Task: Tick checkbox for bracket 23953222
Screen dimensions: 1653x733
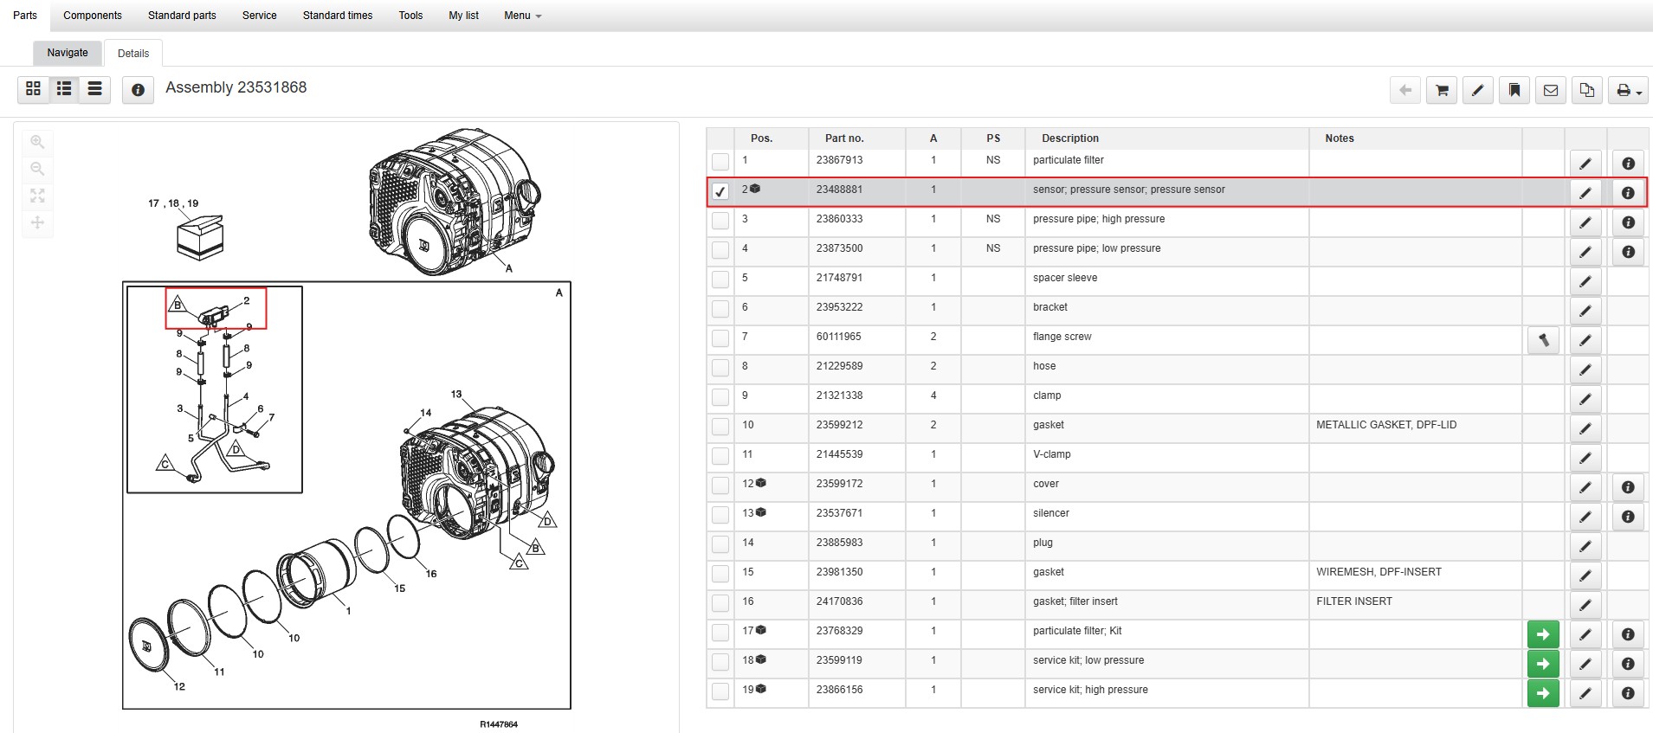Action: coord(720,309)
